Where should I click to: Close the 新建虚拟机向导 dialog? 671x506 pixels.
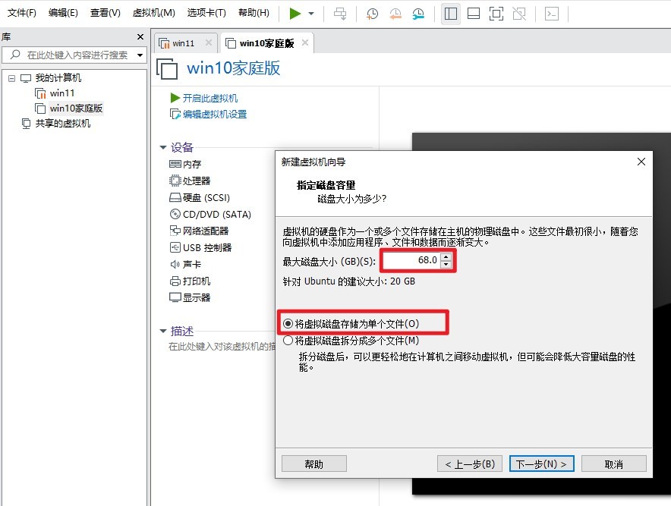[x=641, y=162]
